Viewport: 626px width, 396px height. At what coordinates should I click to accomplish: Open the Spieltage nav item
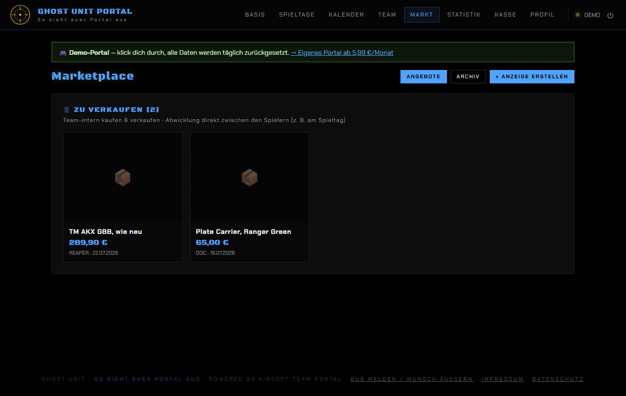point(297,15)
